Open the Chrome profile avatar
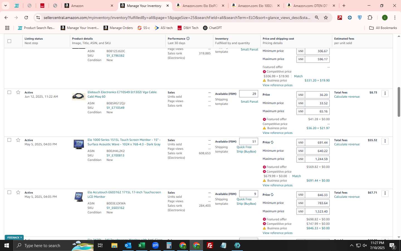 tap(385, 18)
